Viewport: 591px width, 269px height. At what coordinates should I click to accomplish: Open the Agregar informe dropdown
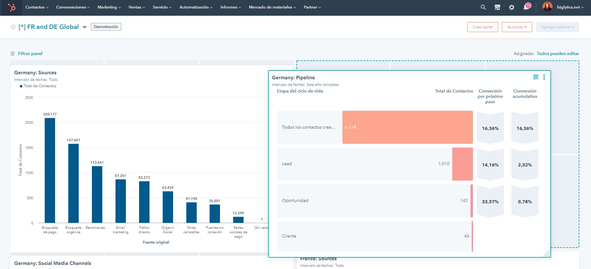coord(557,27)
